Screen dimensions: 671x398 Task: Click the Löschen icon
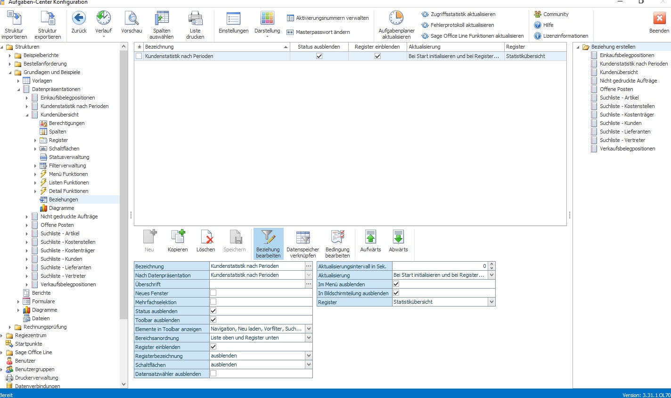[x=206, y=237]
